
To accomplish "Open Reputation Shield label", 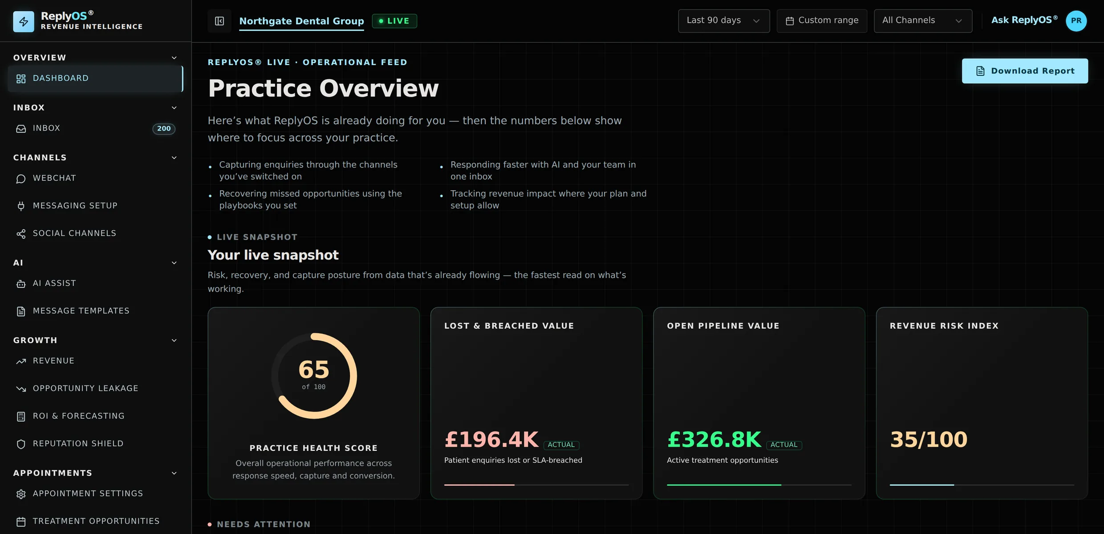I will [78, 444].
